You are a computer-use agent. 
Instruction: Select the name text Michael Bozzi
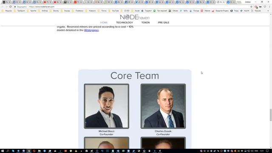pyautogui.click(x=107, y=131)
